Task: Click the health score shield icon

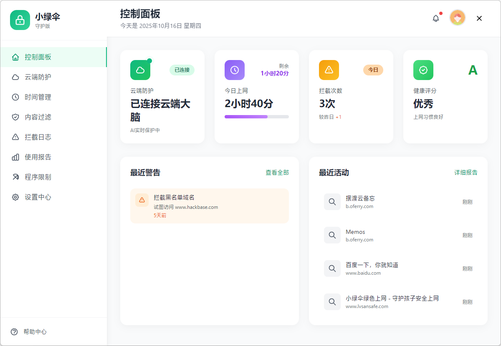Action: [423, 70]
